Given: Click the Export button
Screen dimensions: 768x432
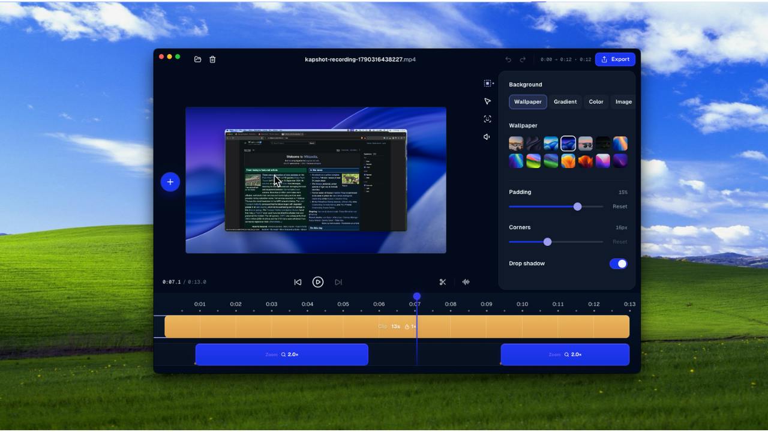Looking at the screenshot, I should tap(615, 59).
